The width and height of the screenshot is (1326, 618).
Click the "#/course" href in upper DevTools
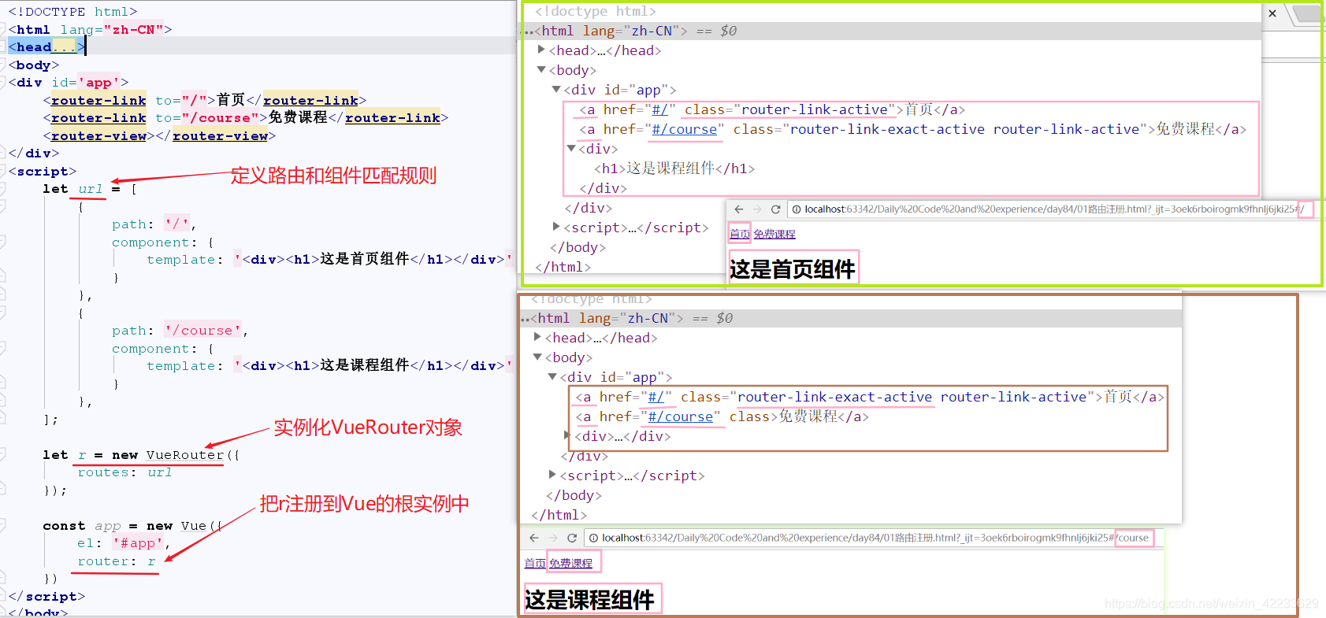(685, 129)
